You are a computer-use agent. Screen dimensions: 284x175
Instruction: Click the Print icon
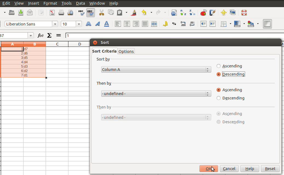click(x=61, y=13)
